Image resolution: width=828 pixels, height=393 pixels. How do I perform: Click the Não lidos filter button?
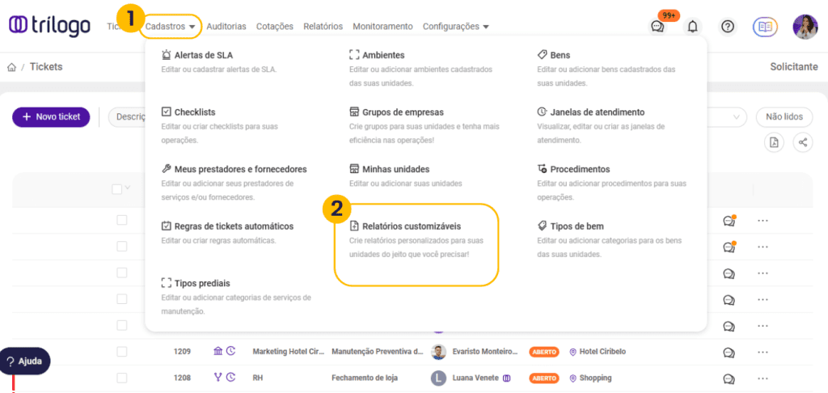click(784, 117)
